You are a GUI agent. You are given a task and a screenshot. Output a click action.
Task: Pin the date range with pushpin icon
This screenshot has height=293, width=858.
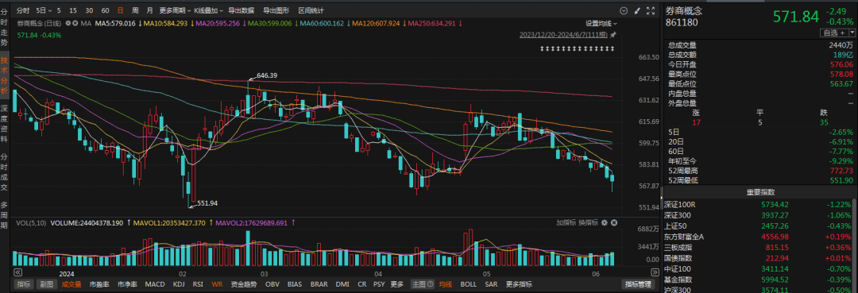point(613,35)
